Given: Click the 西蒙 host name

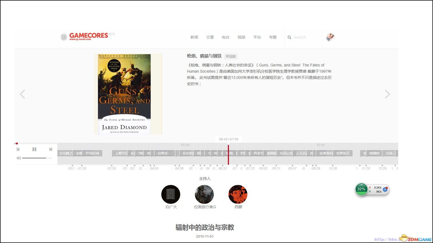Looking at the screenshot, I should pos(238,207).
